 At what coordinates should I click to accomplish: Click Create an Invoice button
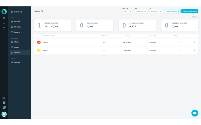(x=190, y=11)
